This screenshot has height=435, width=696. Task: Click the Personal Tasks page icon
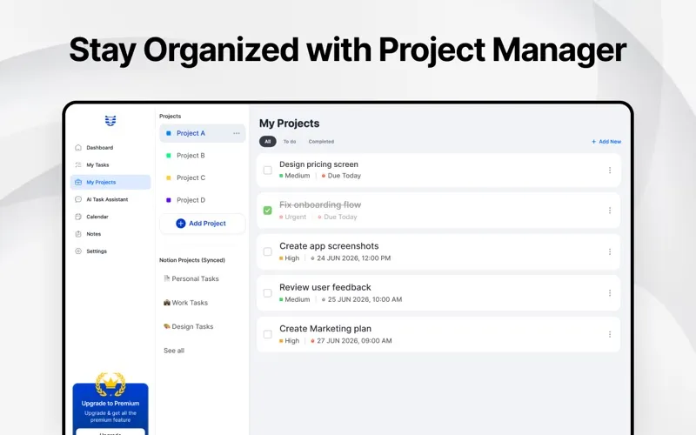[x=167, y=278]
